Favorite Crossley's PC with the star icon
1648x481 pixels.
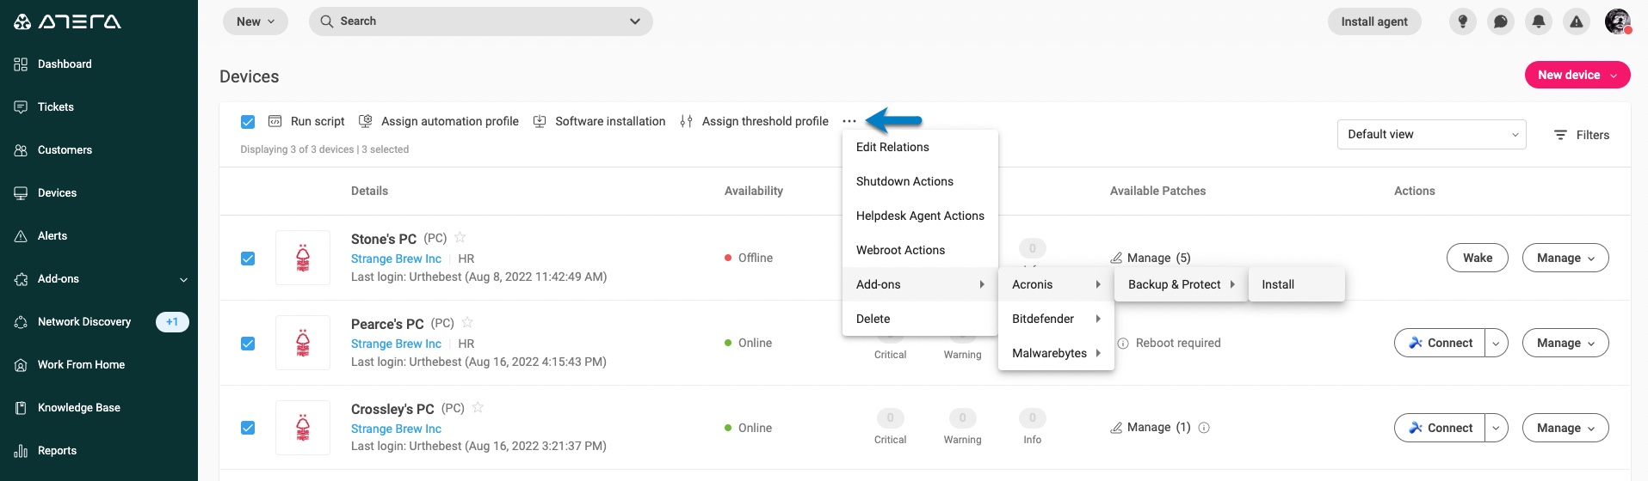coord(478,407)
